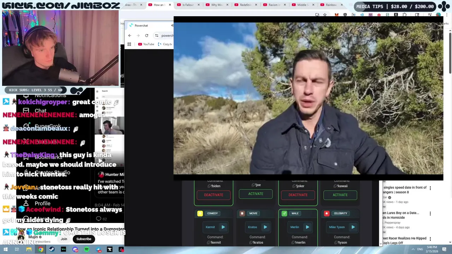This screenshot has width=452, height=254.
Task: Open Cozy.tv bookmark in Powerchat window
Action: pos(165,44)
